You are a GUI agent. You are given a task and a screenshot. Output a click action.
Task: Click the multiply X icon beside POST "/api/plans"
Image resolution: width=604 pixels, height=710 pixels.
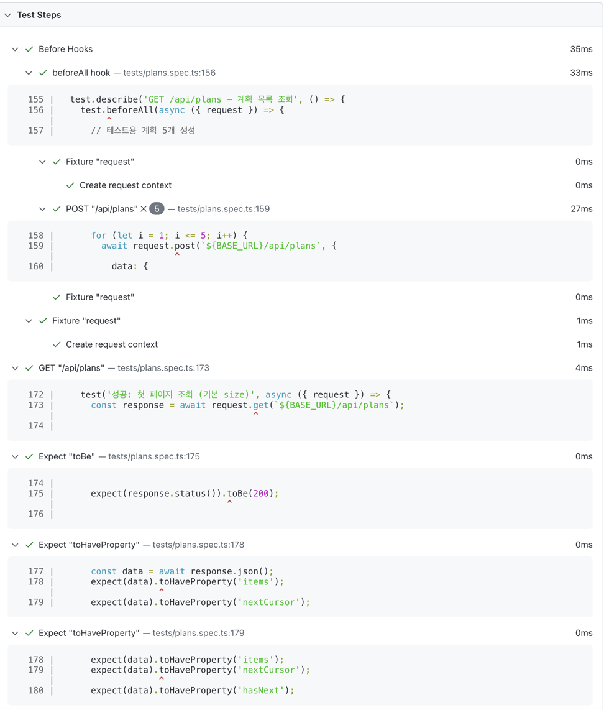tap(144, 209)
